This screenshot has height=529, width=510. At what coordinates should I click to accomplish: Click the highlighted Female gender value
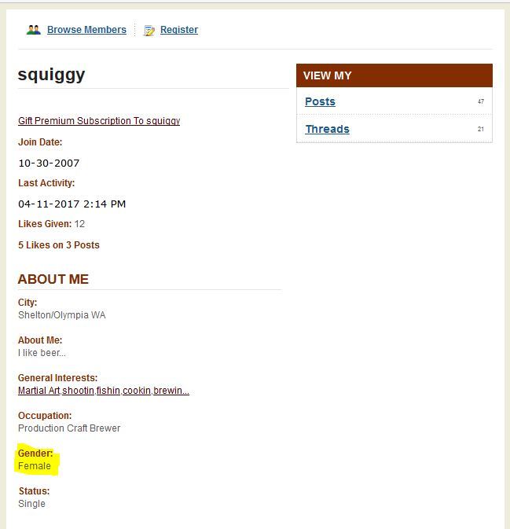tap(35, 466)
